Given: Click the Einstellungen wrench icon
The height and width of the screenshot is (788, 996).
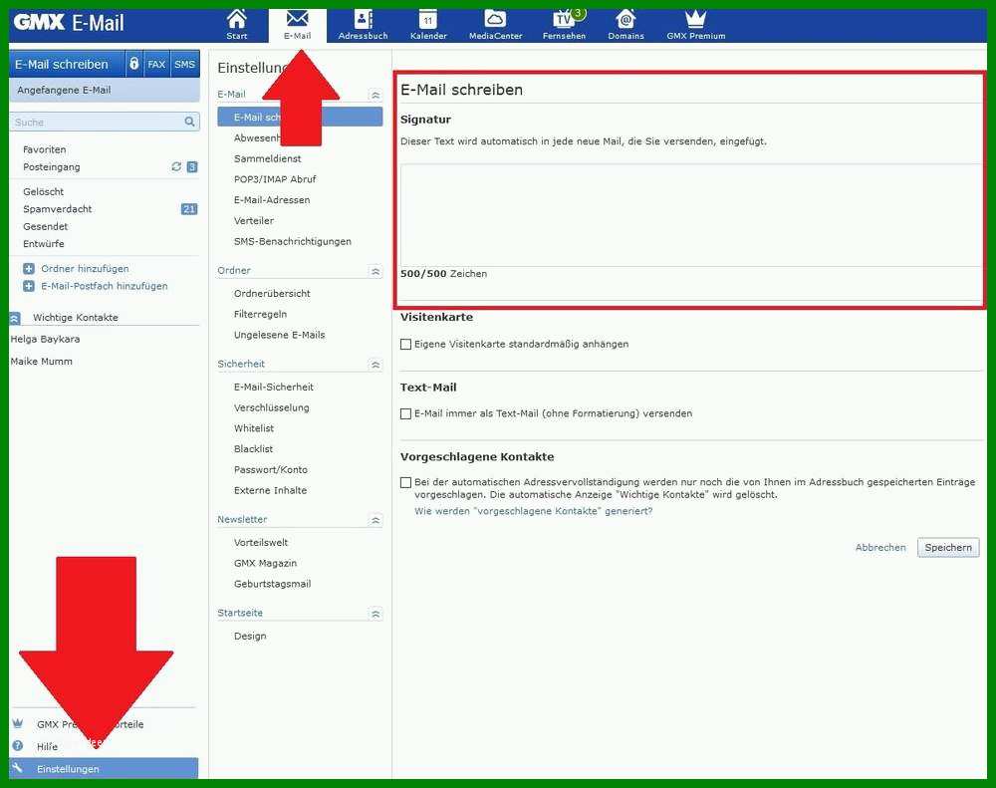Looking at the screenshot, I should 18,768.
